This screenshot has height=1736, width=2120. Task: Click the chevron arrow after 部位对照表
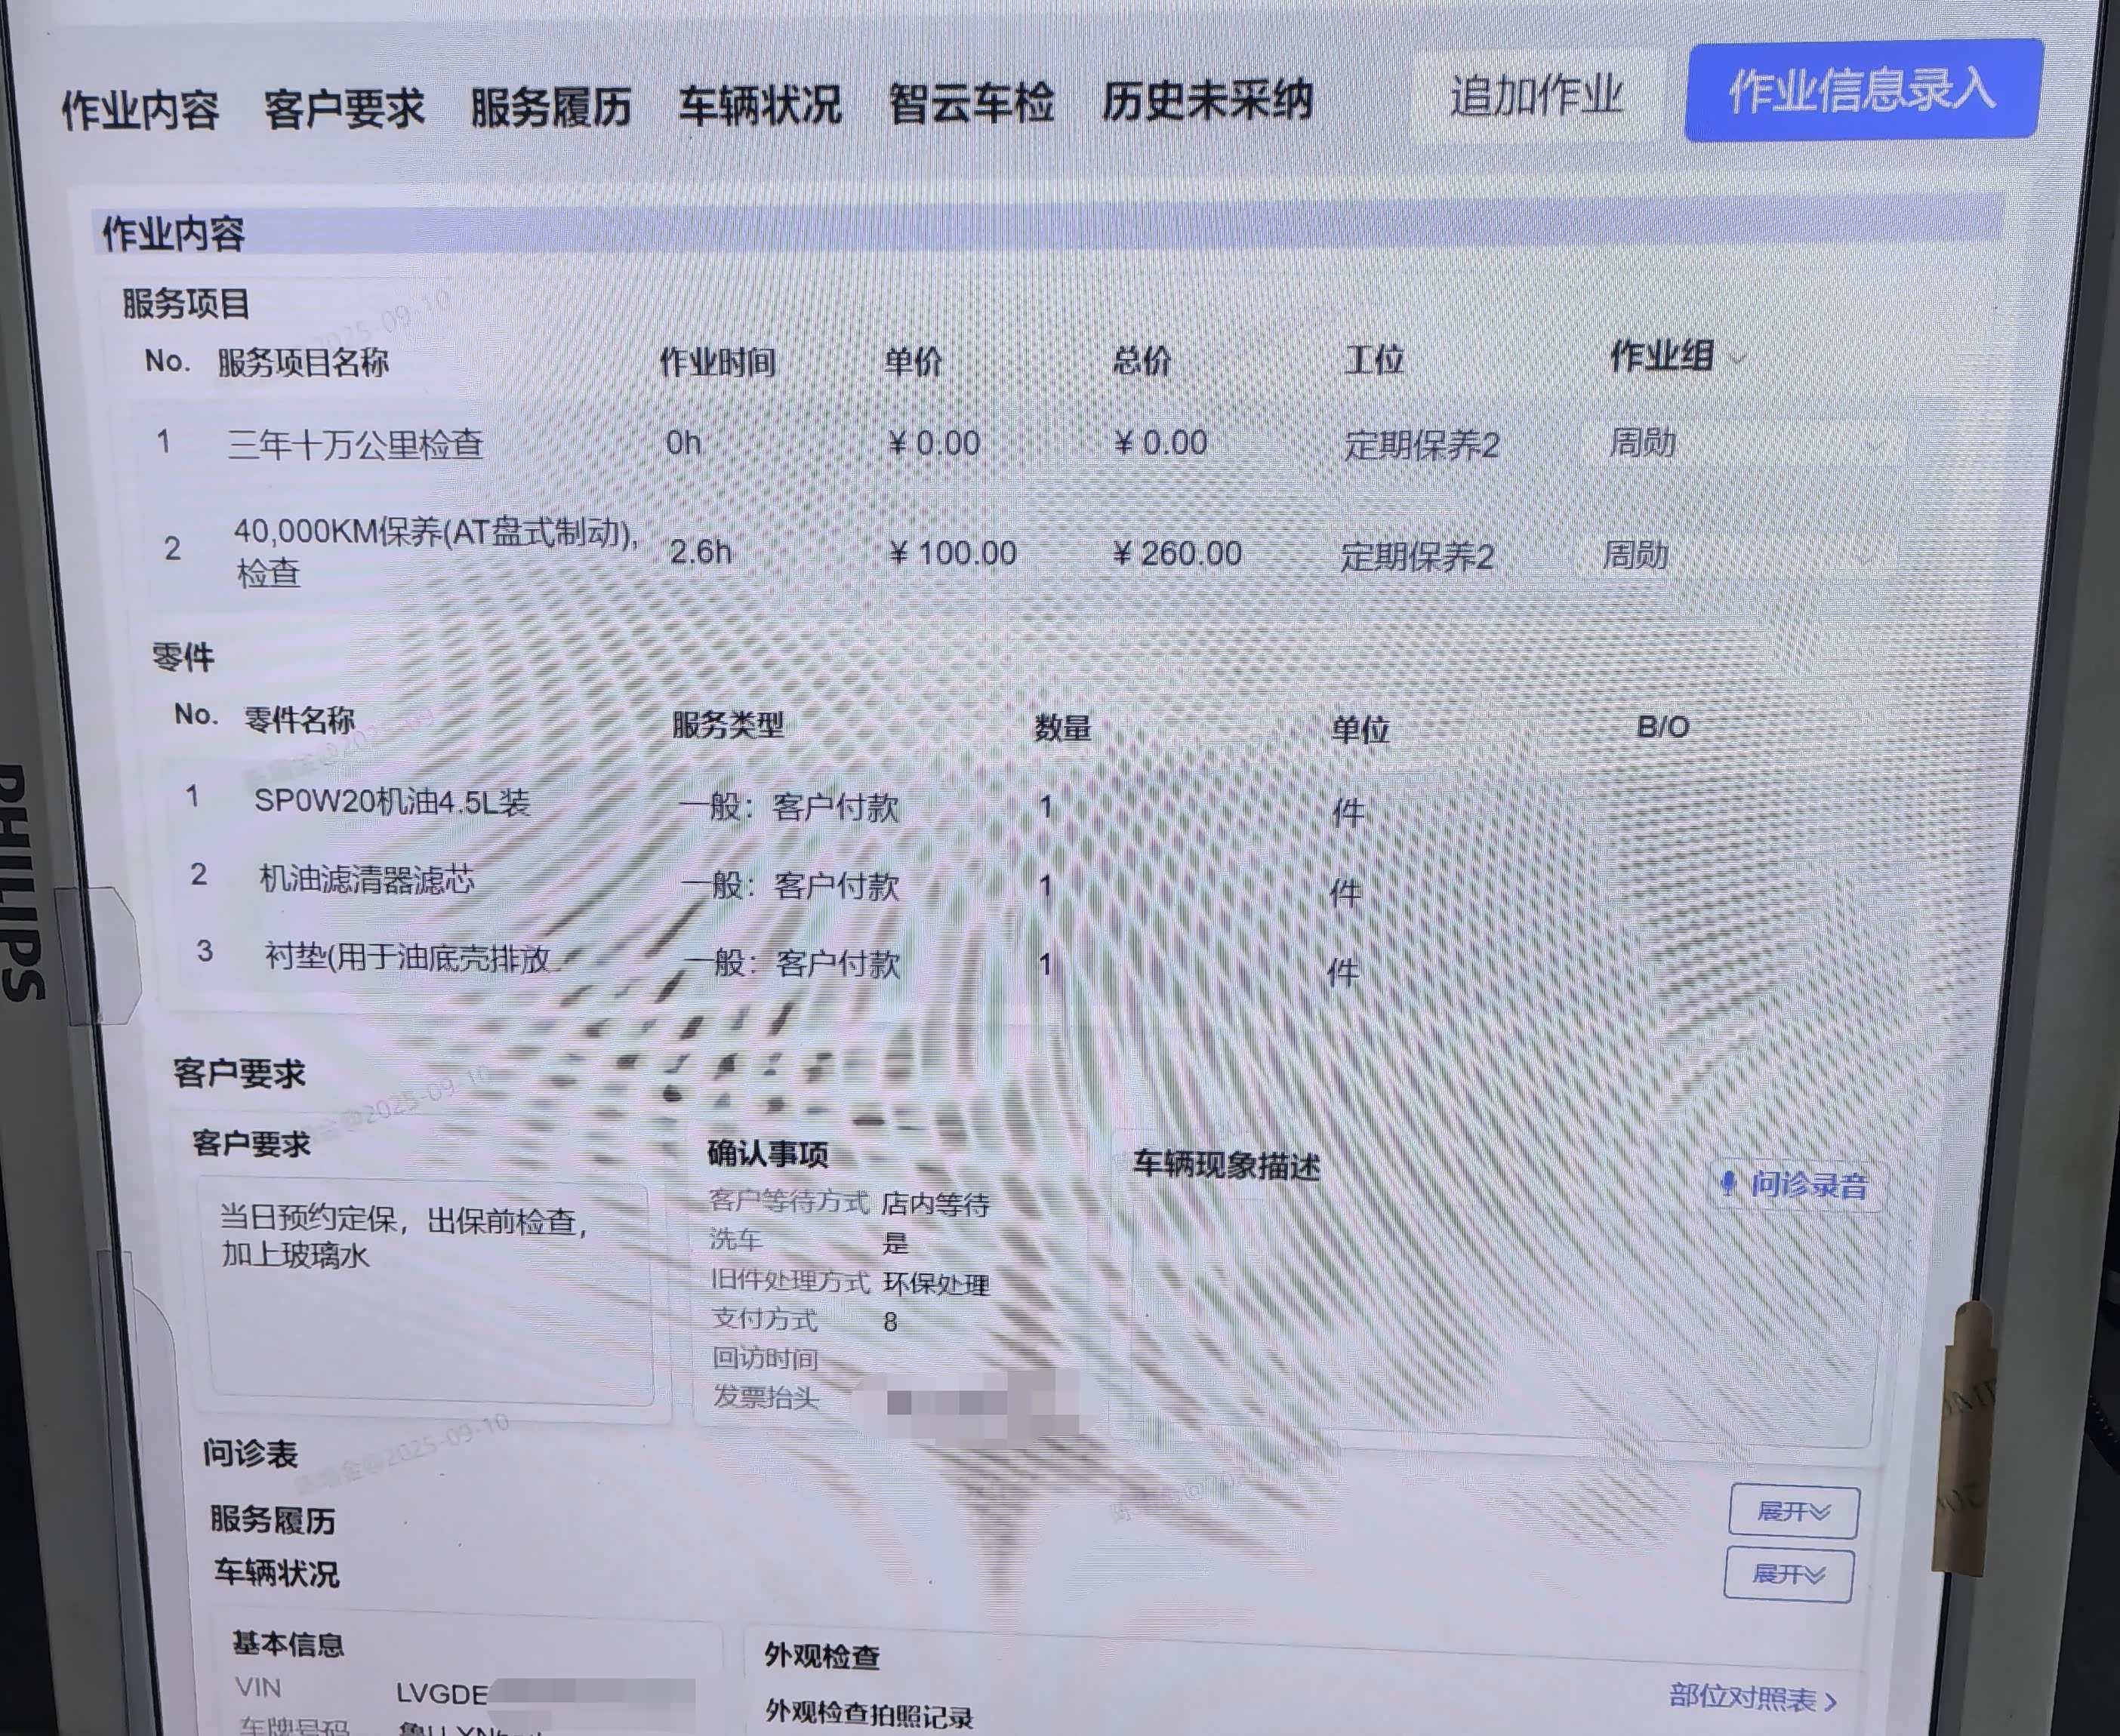1831,1701
